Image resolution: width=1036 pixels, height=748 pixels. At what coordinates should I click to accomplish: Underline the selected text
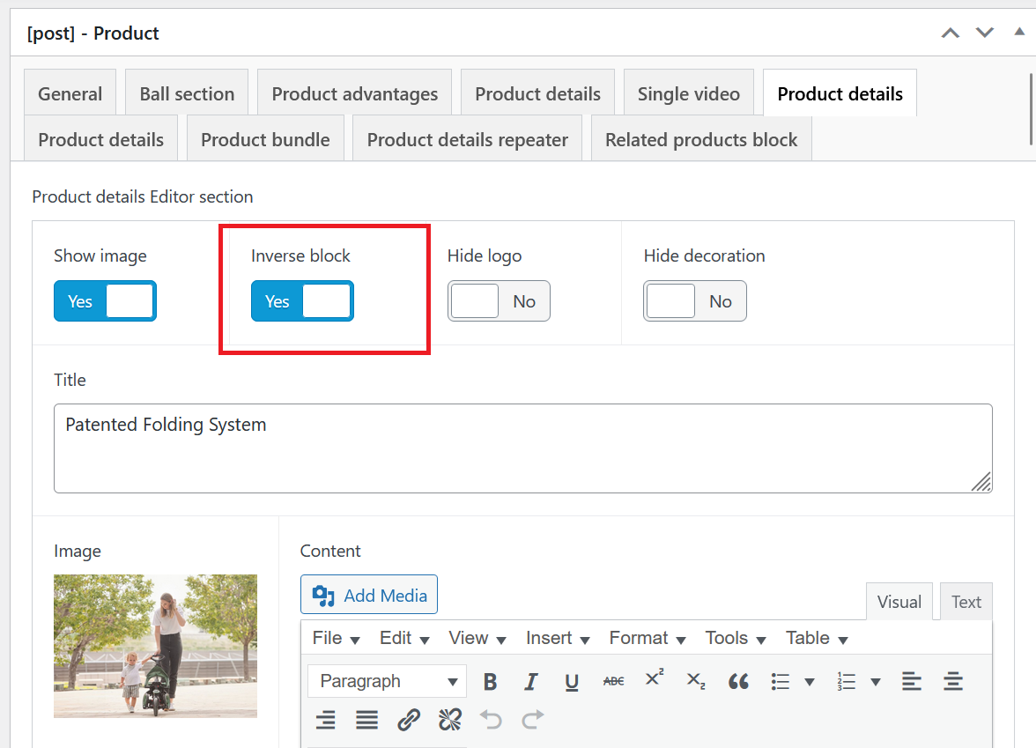click(x=573, y=681)
